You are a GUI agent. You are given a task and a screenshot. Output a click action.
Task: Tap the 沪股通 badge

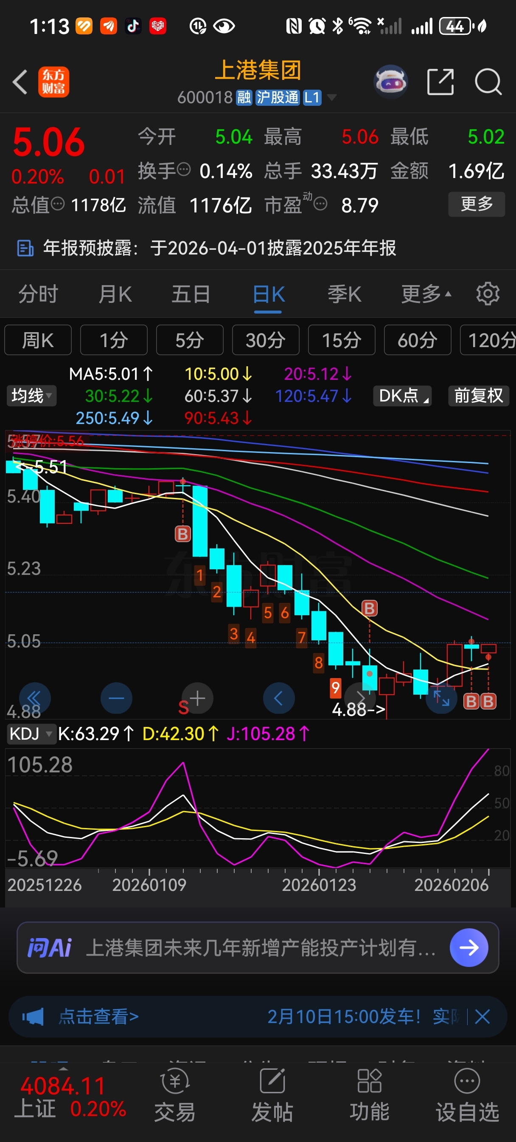[278, 98]
